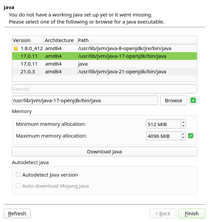Viewport: 209px width, 222px height.
Task: Click green checkmark icon next to Browse
Action: [x=193, y=100]
